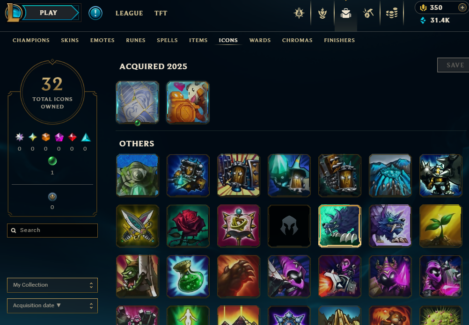Open the Clash crest icon in the top navigation
469x325 pixels.
(299, 13)
